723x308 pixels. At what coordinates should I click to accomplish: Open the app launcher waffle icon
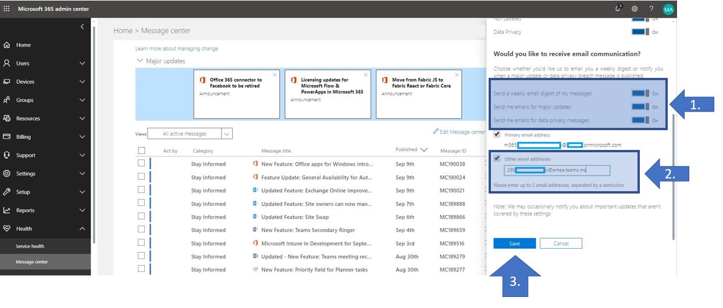[x=7, y=9]
